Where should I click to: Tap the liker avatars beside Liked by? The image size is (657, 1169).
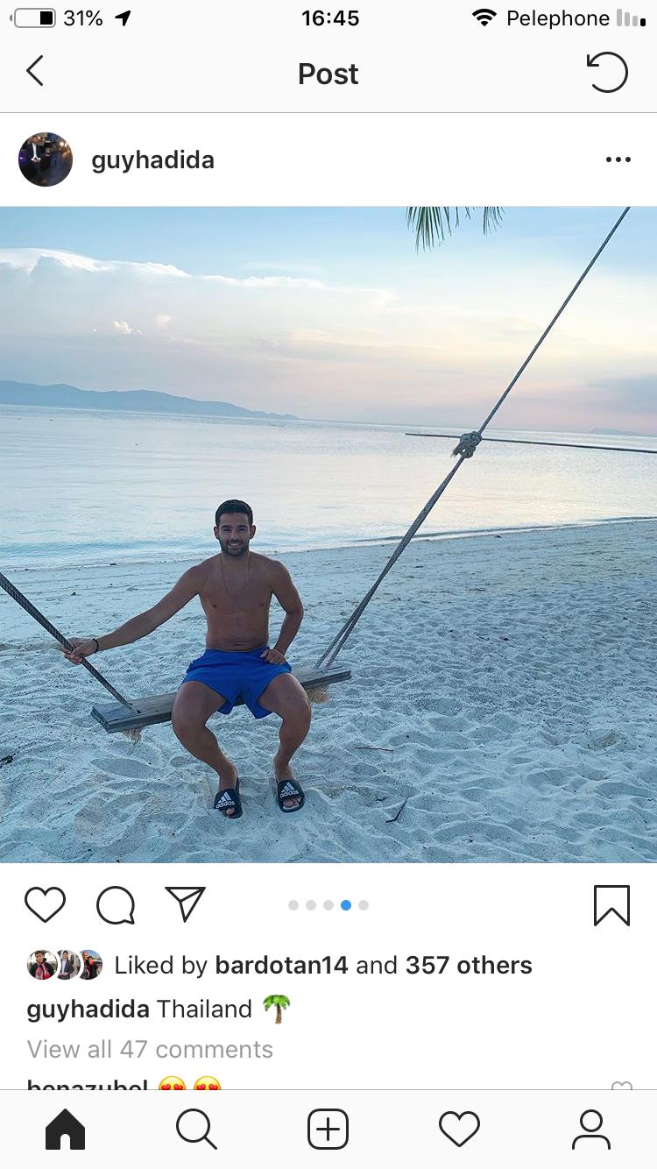coord(65,965)
